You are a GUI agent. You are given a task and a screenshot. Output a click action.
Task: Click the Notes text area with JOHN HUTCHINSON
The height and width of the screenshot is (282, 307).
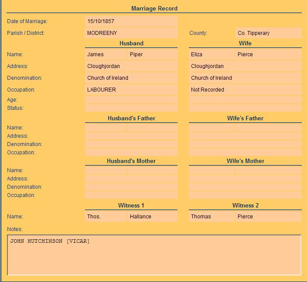point(154,255)
